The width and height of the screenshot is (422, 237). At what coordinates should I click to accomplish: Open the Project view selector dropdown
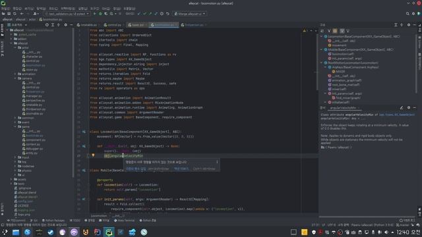[18, 25]
